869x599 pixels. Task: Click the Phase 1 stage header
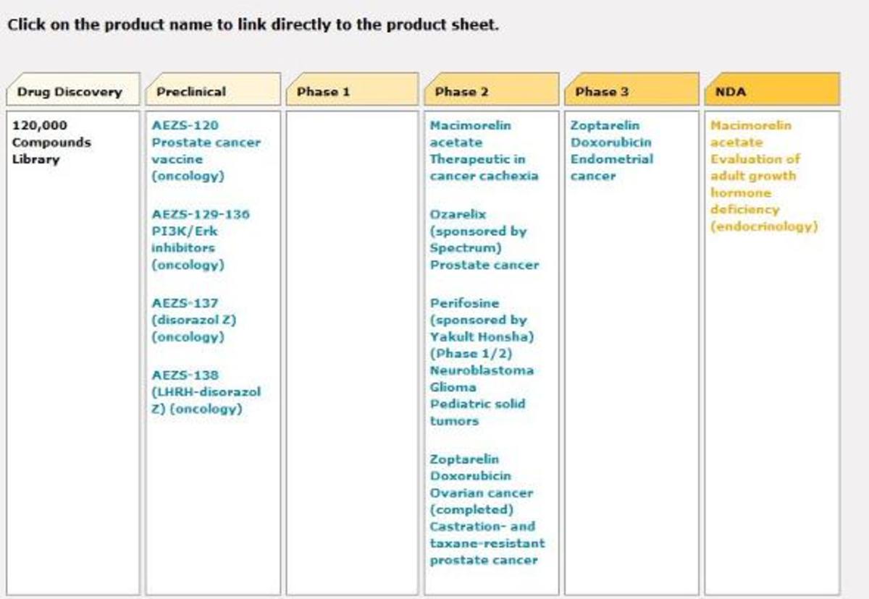click(323, 92)
